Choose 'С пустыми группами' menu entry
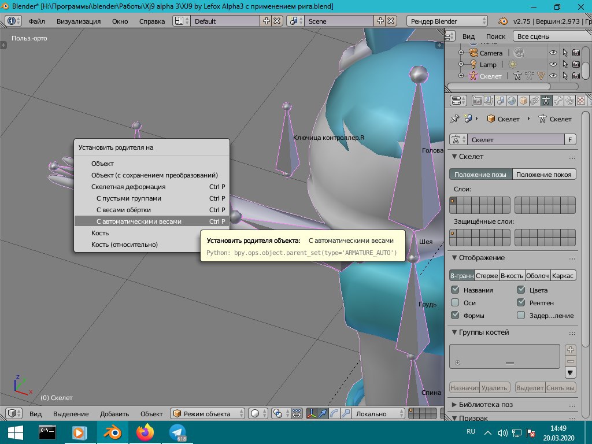 pos(152,198)
